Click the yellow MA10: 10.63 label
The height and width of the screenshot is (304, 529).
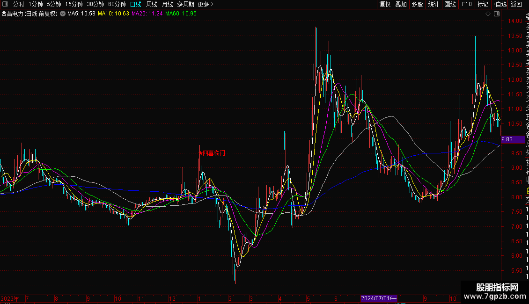pos(113,14)
